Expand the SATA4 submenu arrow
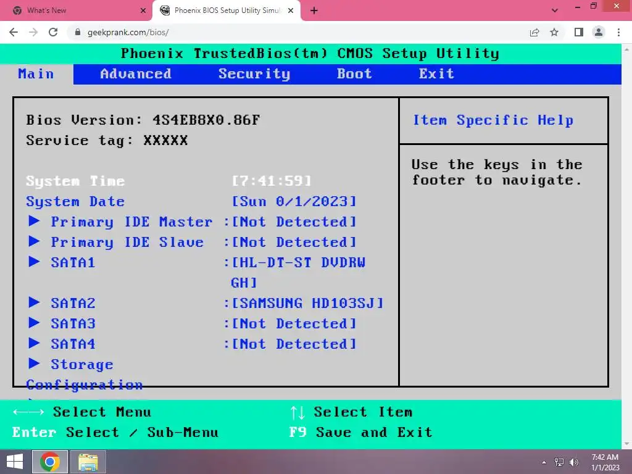This screenshot has width=632, height=474. click(35, 343)
